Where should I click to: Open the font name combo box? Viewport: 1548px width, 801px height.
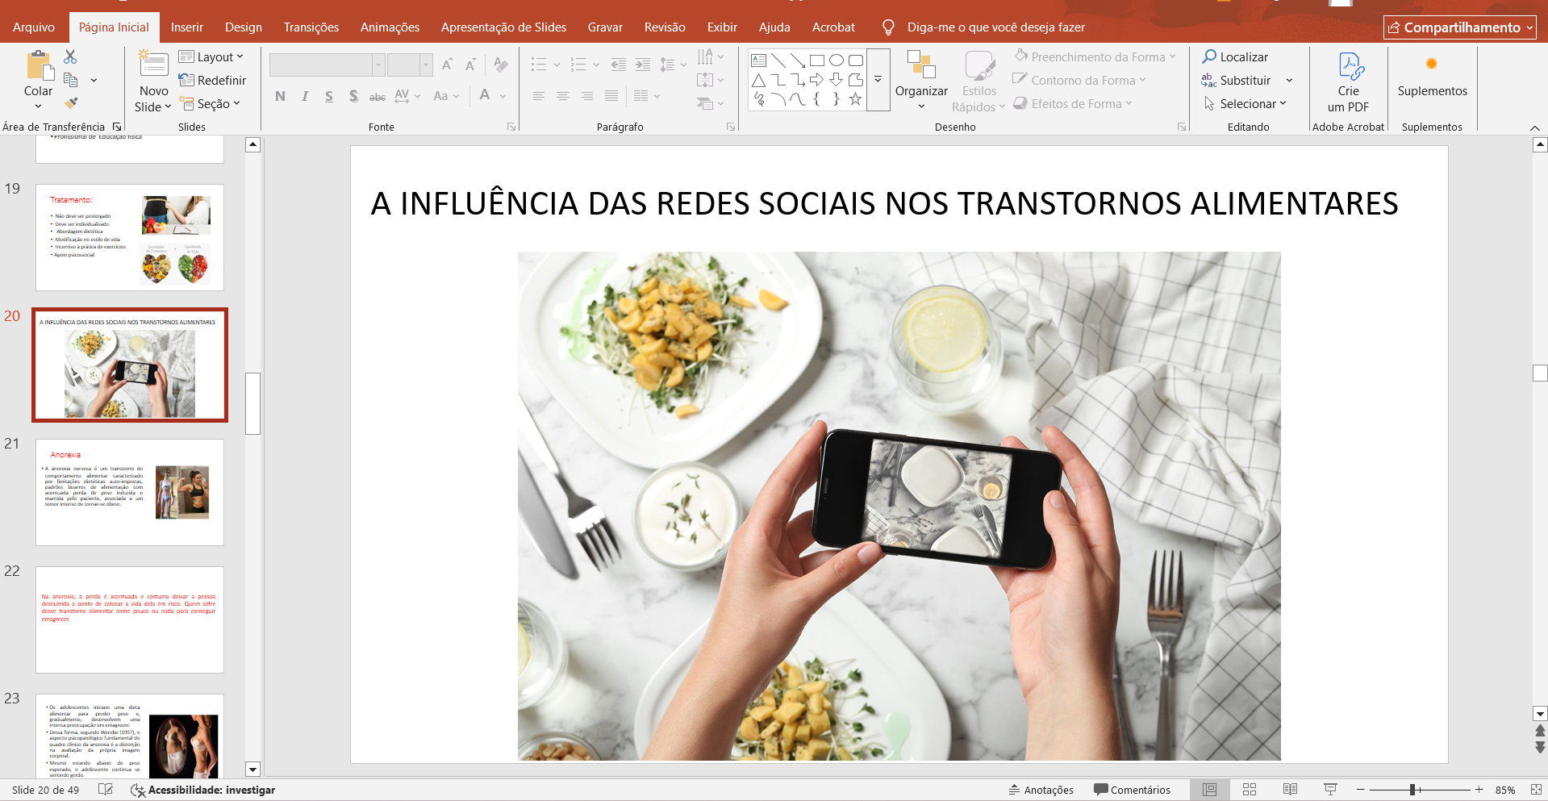327,65
